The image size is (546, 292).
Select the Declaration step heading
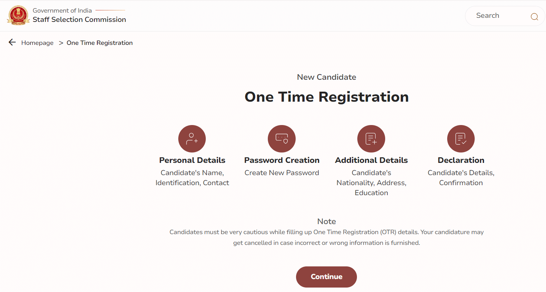[461, 160]
